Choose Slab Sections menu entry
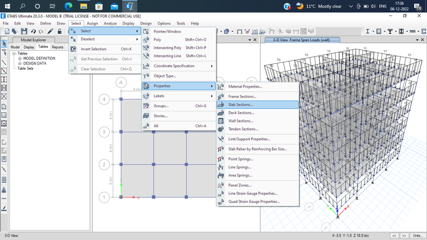 [x=257, y=105]
